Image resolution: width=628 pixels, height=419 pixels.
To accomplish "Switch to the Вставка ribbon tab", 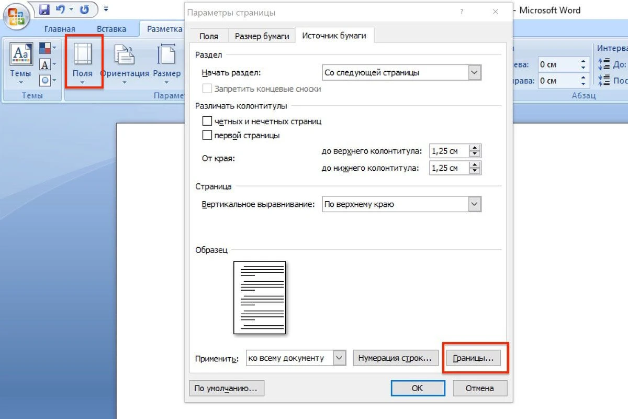I will [111, 29].
